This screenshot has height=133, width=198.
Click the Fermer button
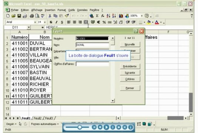point(130,88)
